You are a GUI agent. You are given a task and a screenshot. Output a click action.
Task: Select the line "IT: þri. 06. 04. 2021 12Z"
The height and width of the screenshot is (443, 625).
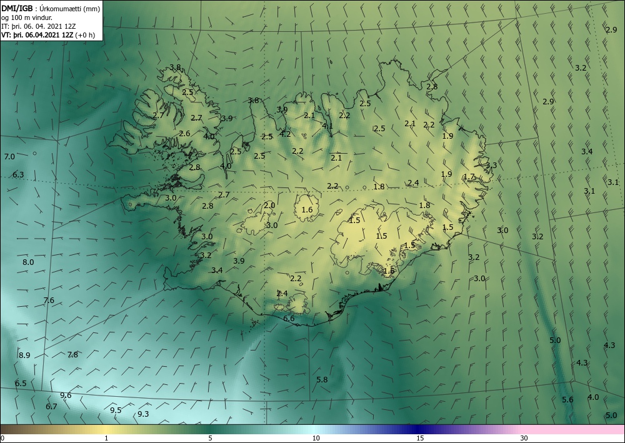click(38, 26)
